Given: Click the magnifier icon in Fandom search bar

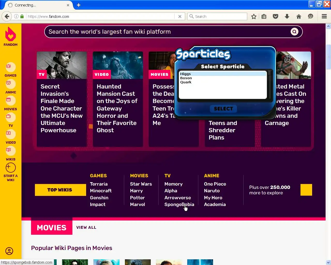Looking at the screenshot, I should tap(294, 32).
